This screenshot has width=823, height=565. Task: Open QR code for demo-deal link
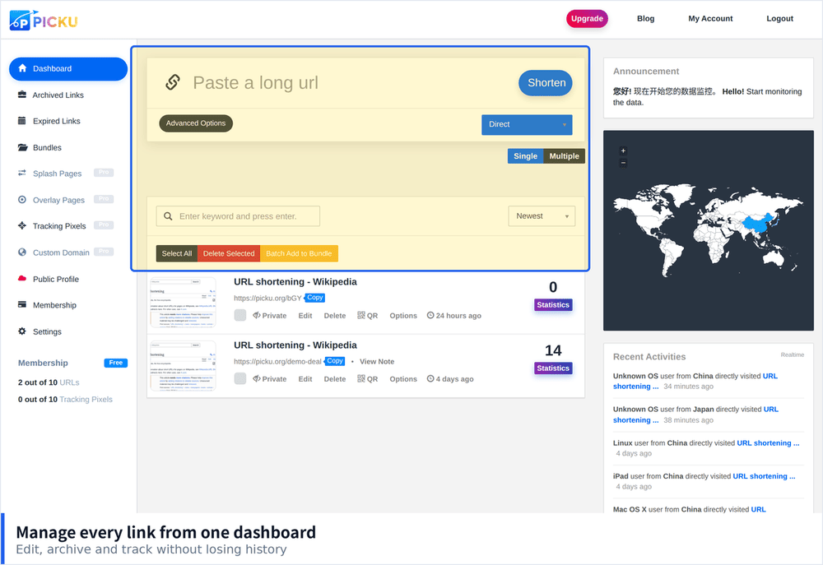(367, 379)
